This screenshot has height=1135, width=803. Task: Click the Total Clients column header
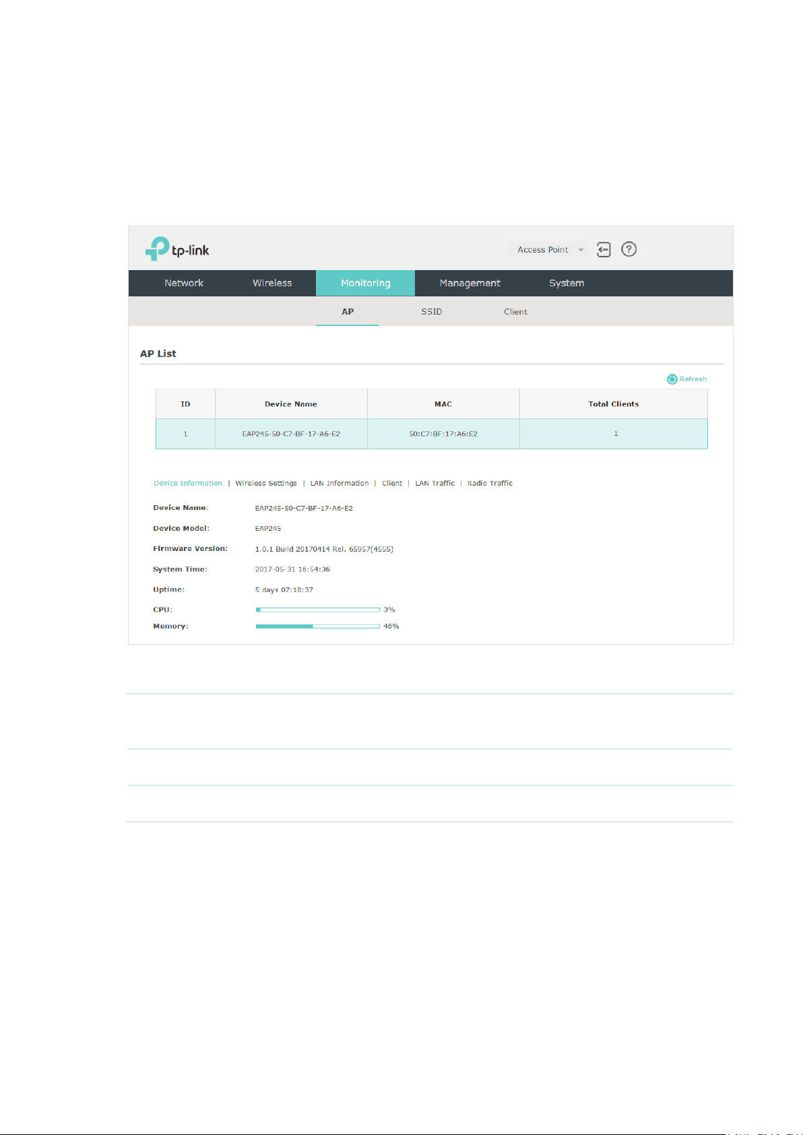click(x=614, y=404)
